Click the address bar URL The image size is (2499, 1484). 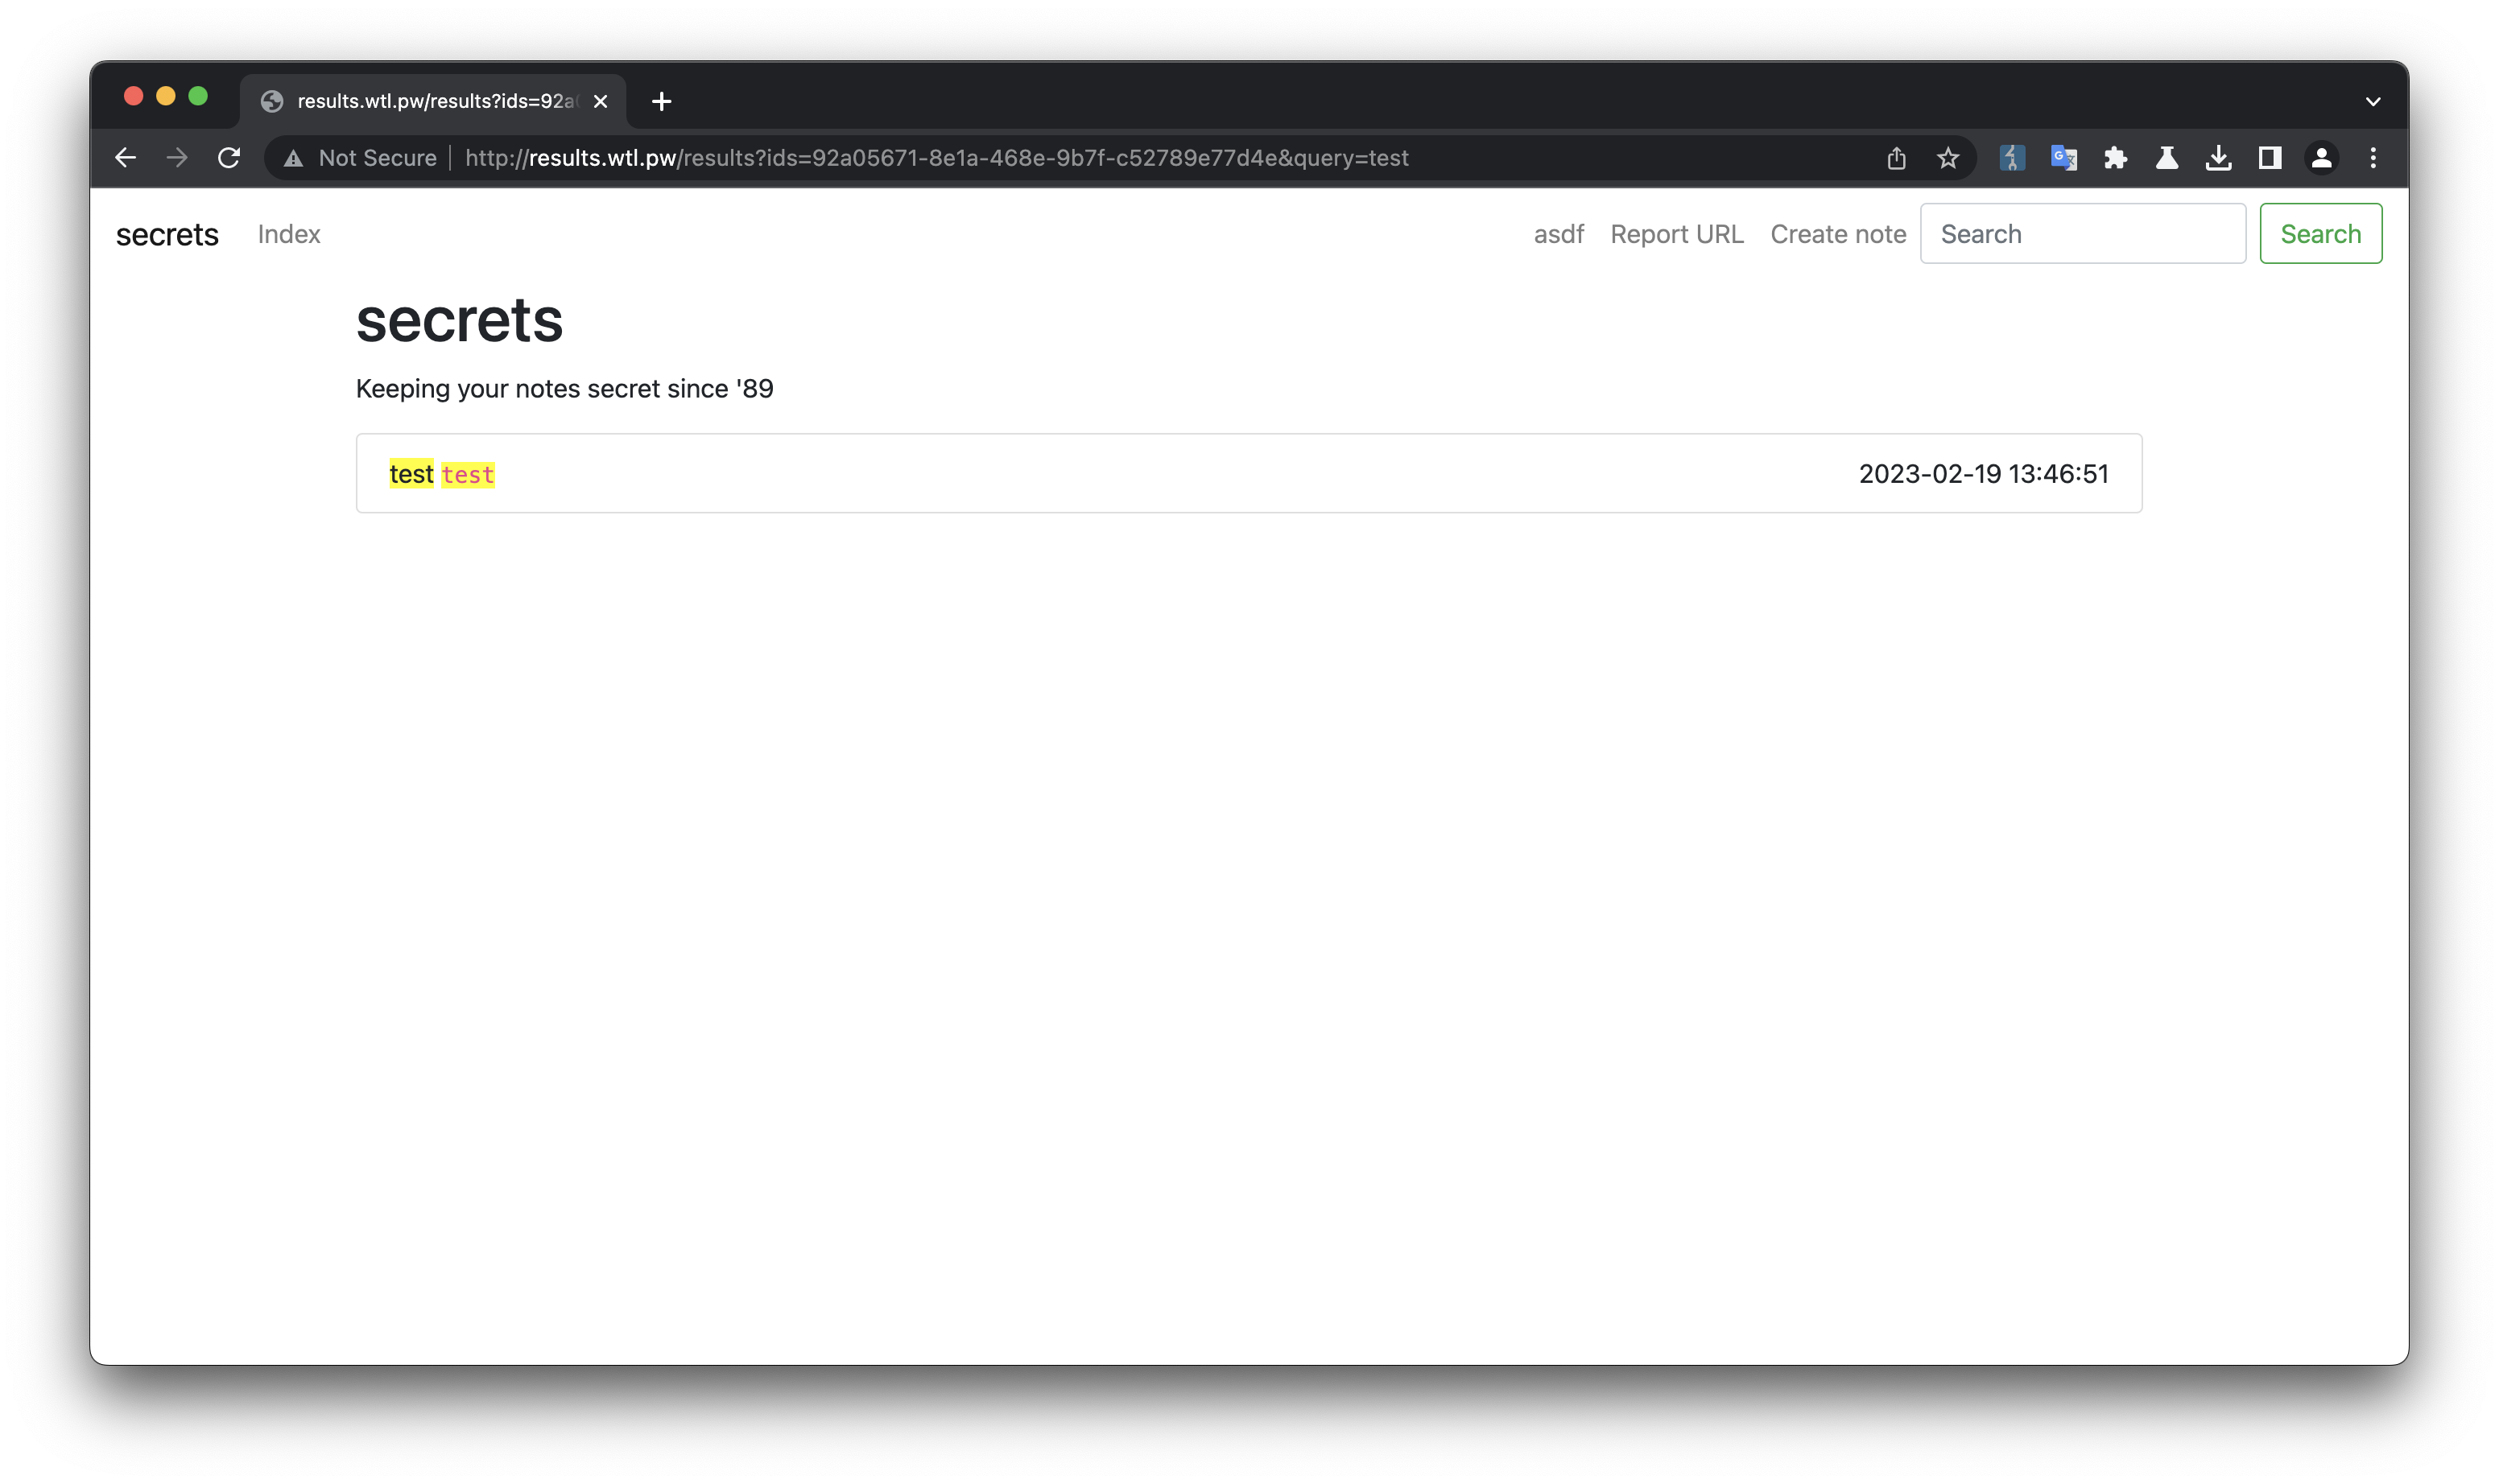(x=936, y=158)
